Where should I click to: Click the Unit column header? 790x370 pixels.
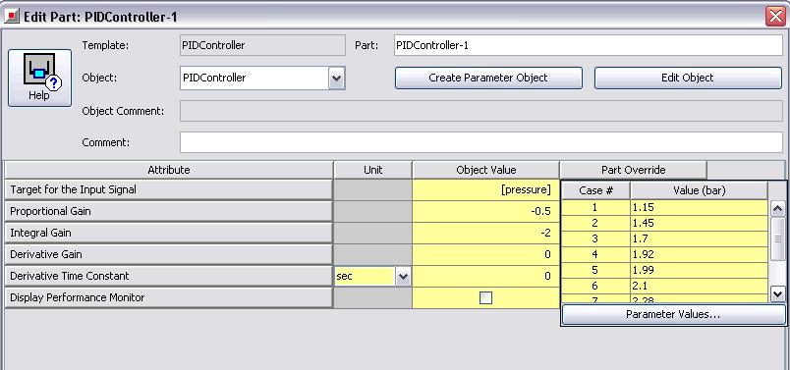point(372,170)
